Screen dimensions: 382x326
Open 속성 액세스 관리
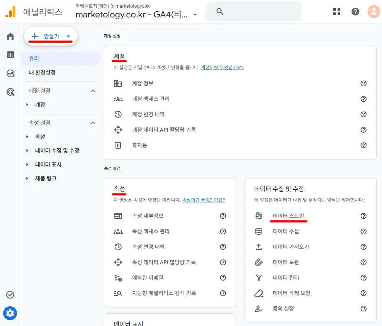pyautogui.click(x=151, y=231)
